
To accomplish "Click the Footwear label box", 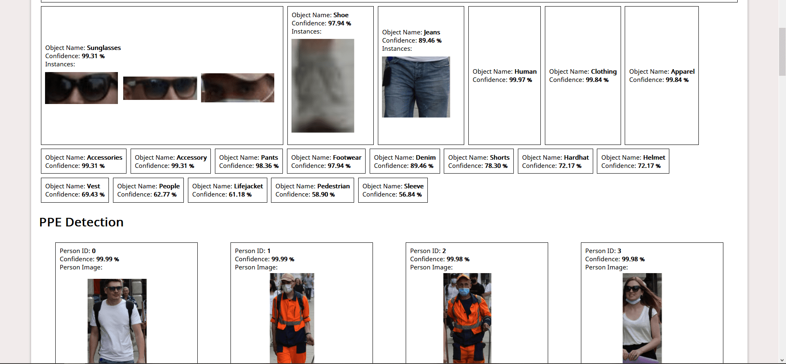I will tap(326, 161).
